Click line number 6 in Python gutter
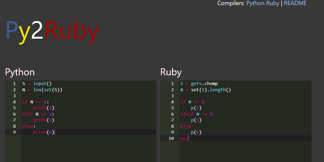This screenshot has height=162, width=324. 14,114
